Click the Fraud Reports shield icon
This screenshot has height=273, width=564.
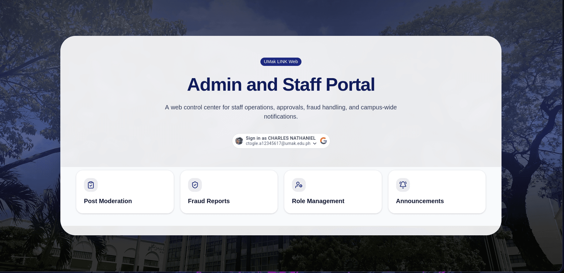click(195, 185)
